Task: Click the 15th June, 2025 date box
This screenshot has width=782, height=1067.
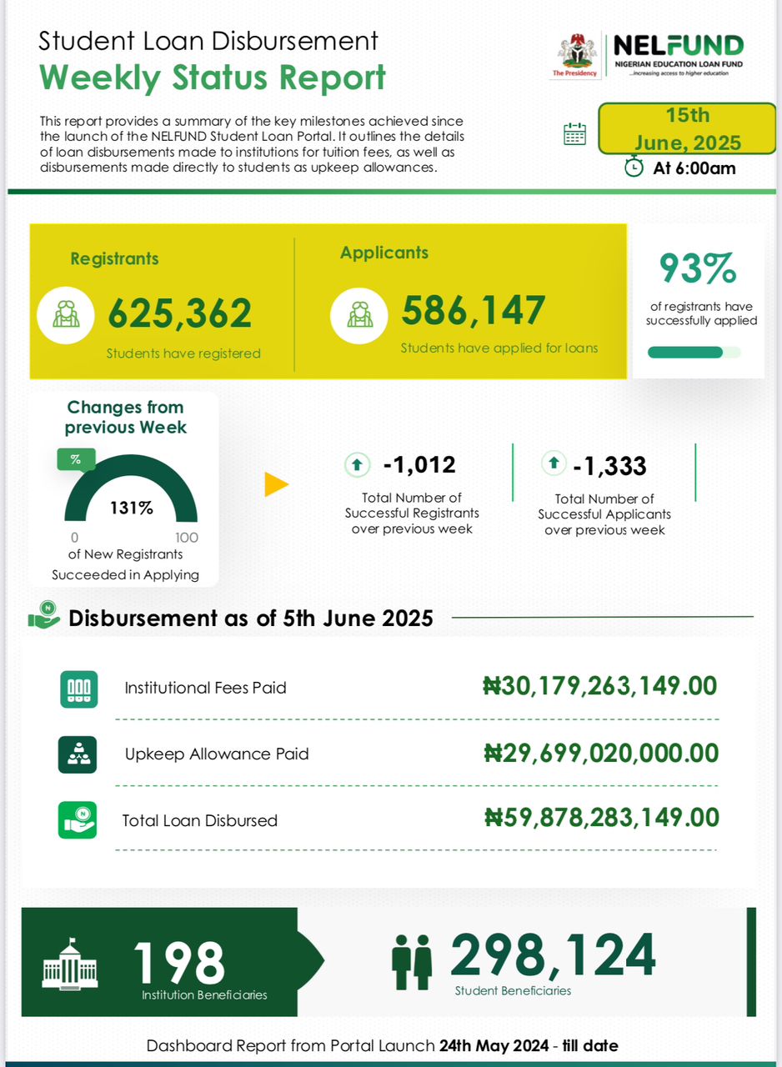Action: pos(687,129)
